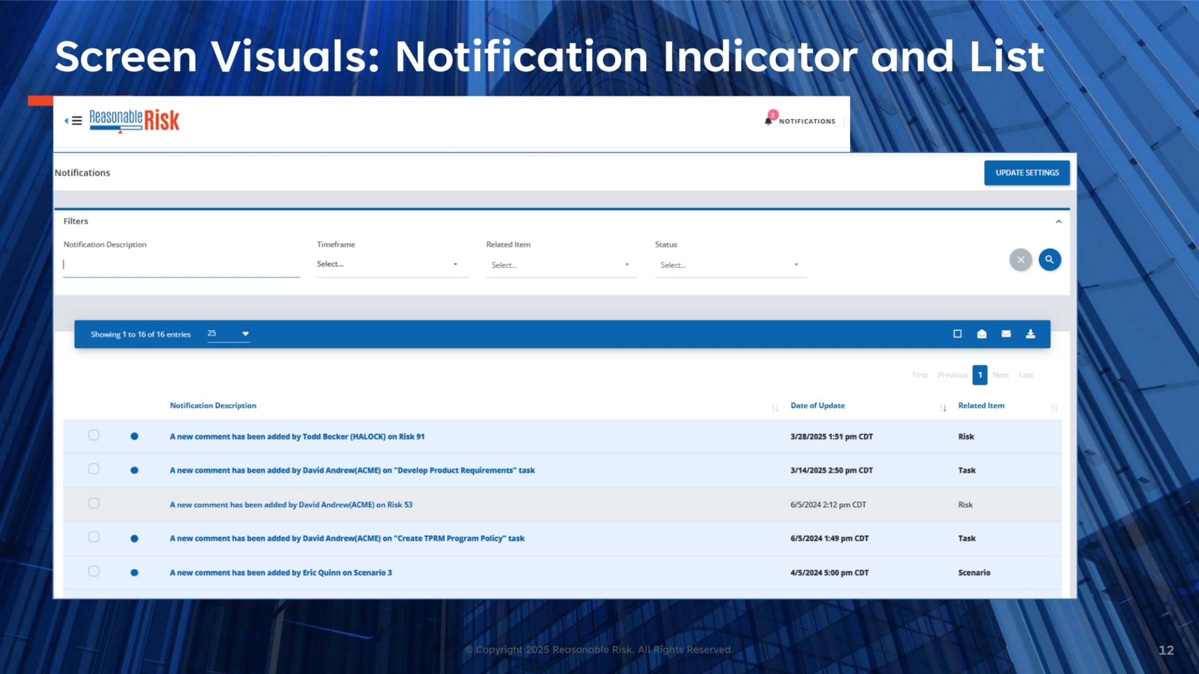
Task: Sort by Notification Description column
Action: pyautogui.click(x=213, y=405)
